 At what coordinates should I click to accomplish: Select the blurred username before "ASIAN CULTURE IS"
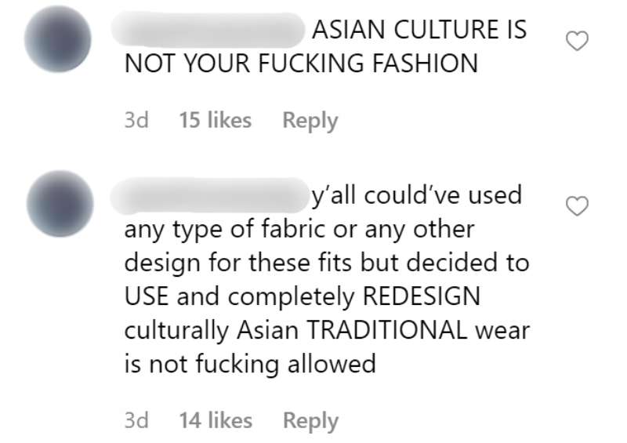pos(208,30)
